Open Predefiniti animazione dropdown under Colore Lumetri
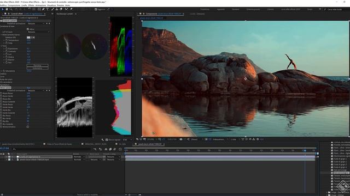 pos(36,23)
